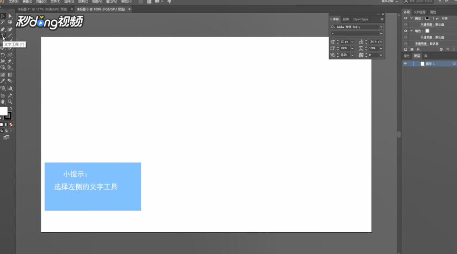Open the tracking 0 dropdown
This screenshot has height=254, width=457.
point(381,55)
